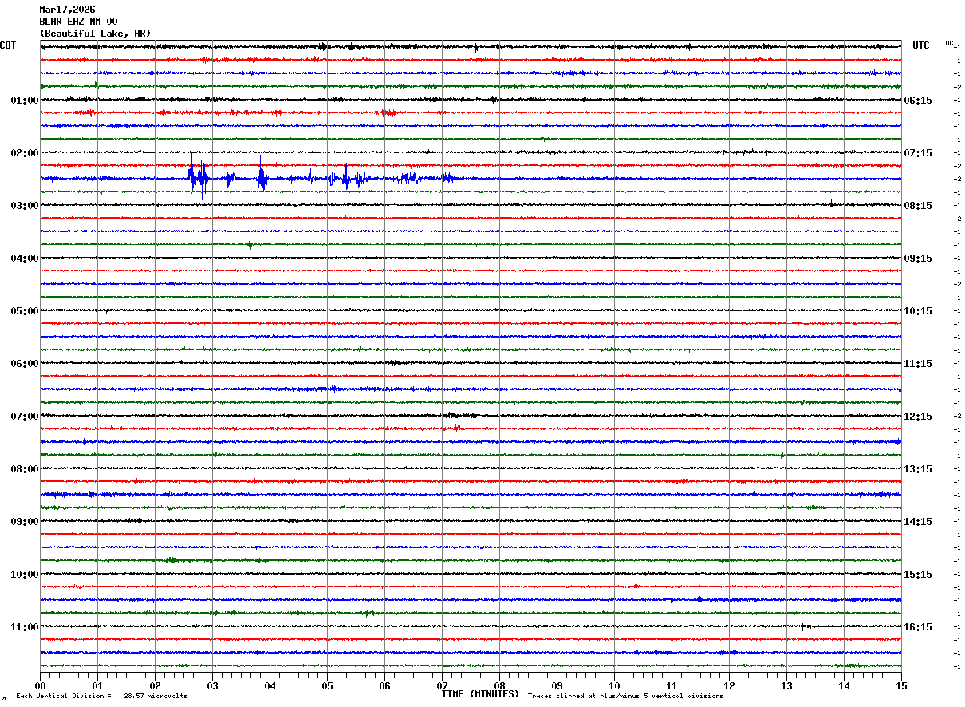Click the Beautiful Lake, AR location text

pos(95,34)
